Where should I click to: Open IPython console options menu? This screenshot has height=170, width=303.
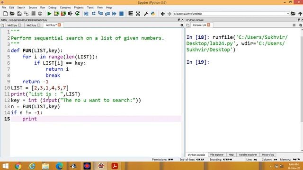point(301,25)
